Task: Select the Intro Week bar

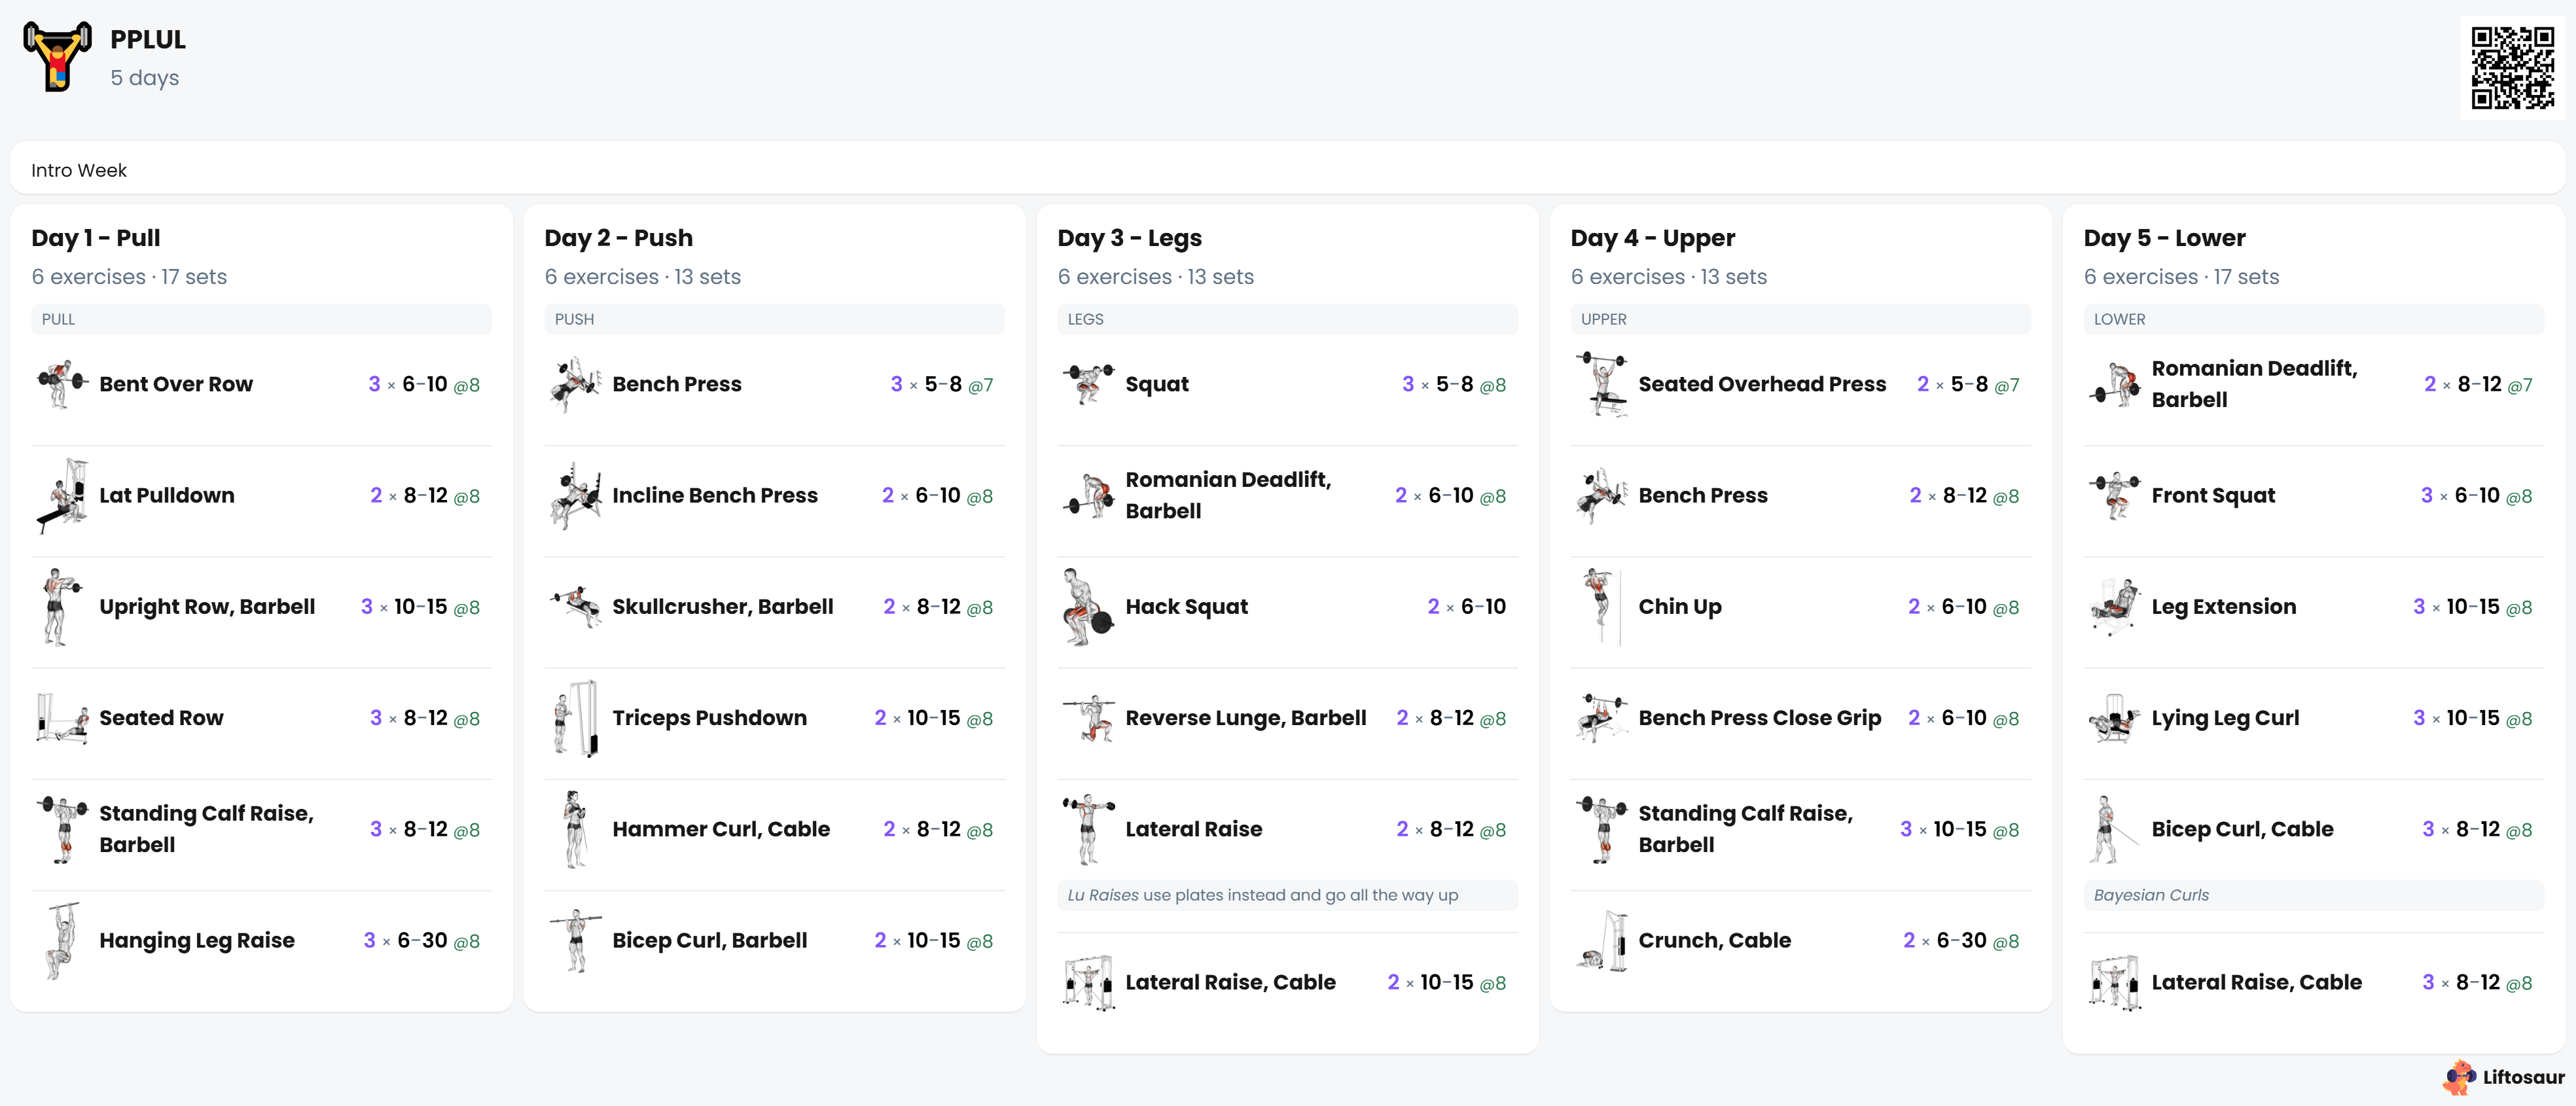Action: [1287, 169]
